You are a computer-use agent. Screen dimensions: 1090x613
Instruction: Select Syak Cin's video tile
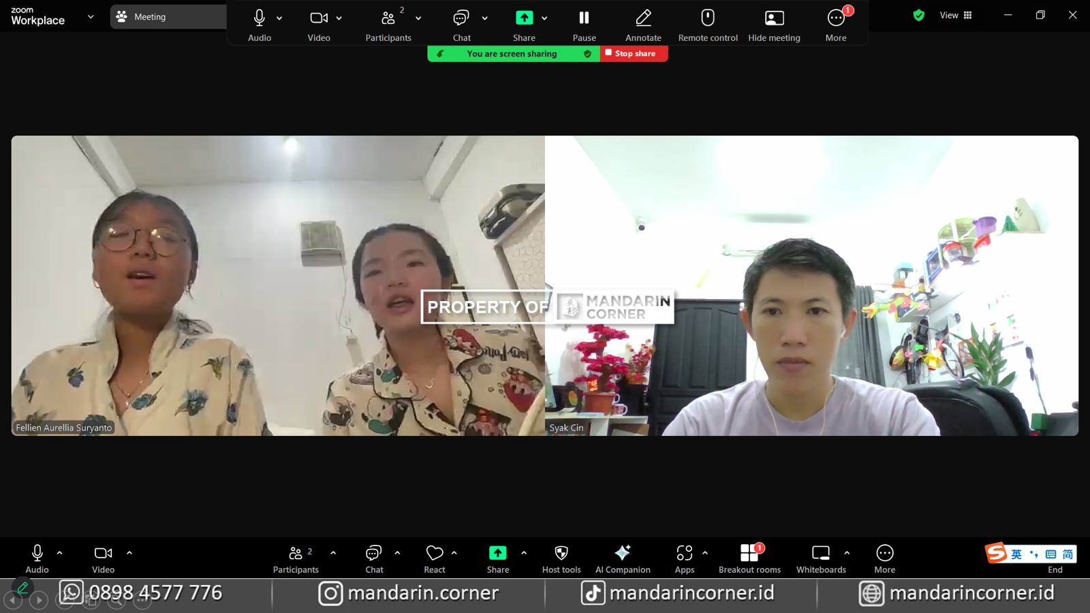[x=811, y=286]
